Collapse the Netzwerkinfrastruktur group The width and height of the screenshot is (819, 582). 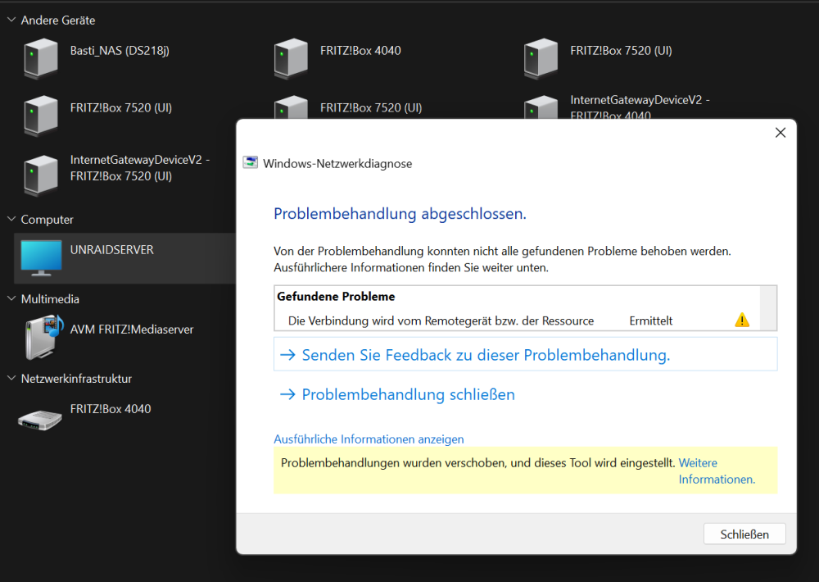click(x=11, y=378)
